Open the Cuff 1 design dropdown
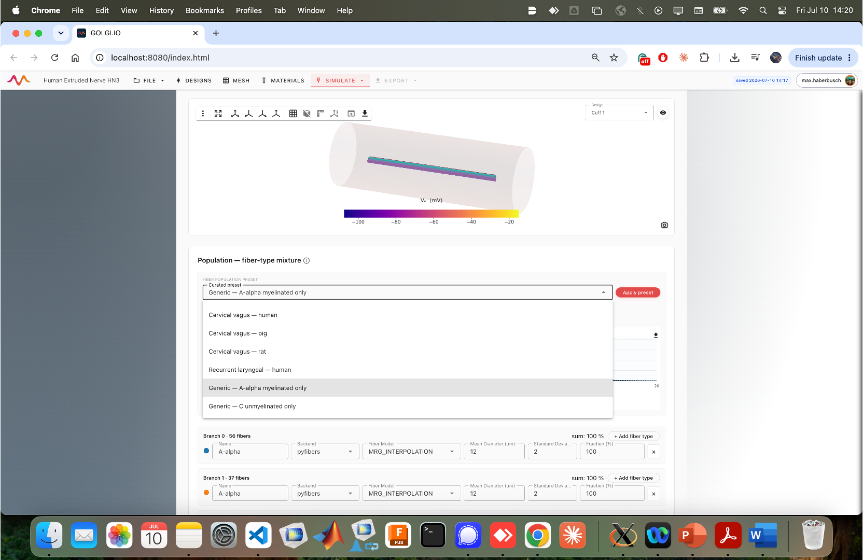 pos(619,113)
